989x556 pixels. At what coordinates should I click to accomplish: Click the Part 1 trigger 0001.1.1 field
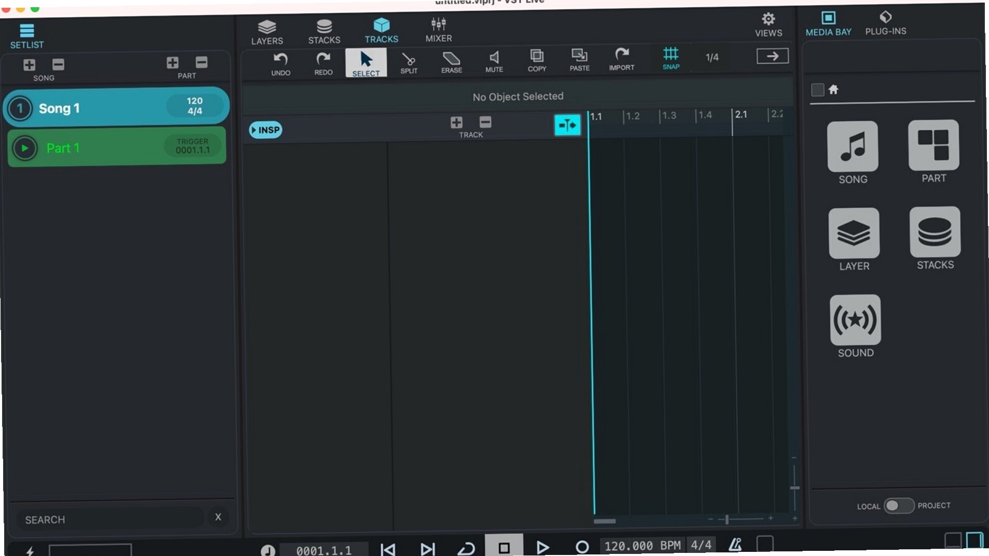click(x=193, y=146)
